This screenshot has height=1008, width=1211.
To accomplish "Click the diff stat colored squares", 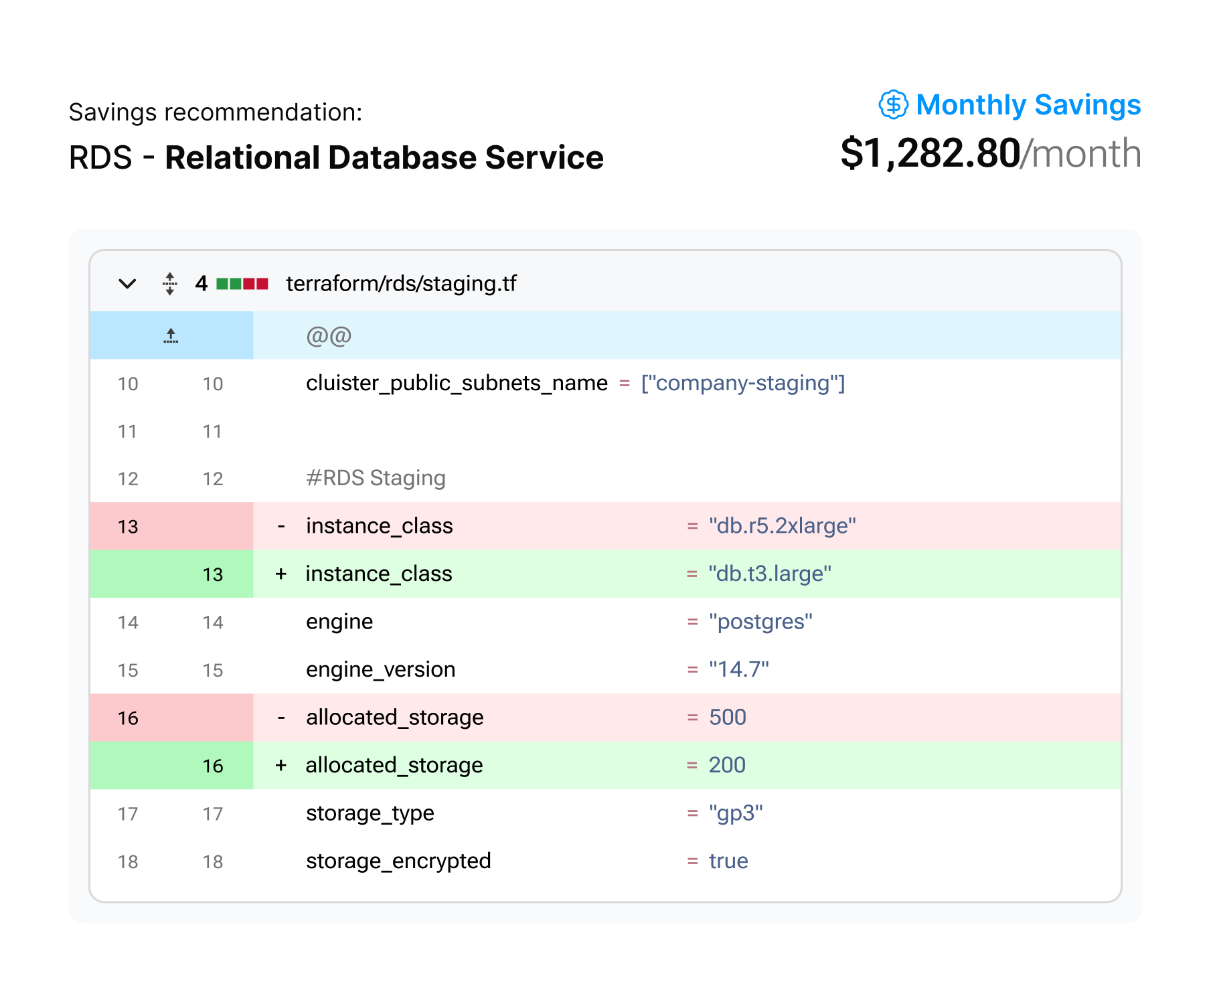I will [x=242, y=284].
